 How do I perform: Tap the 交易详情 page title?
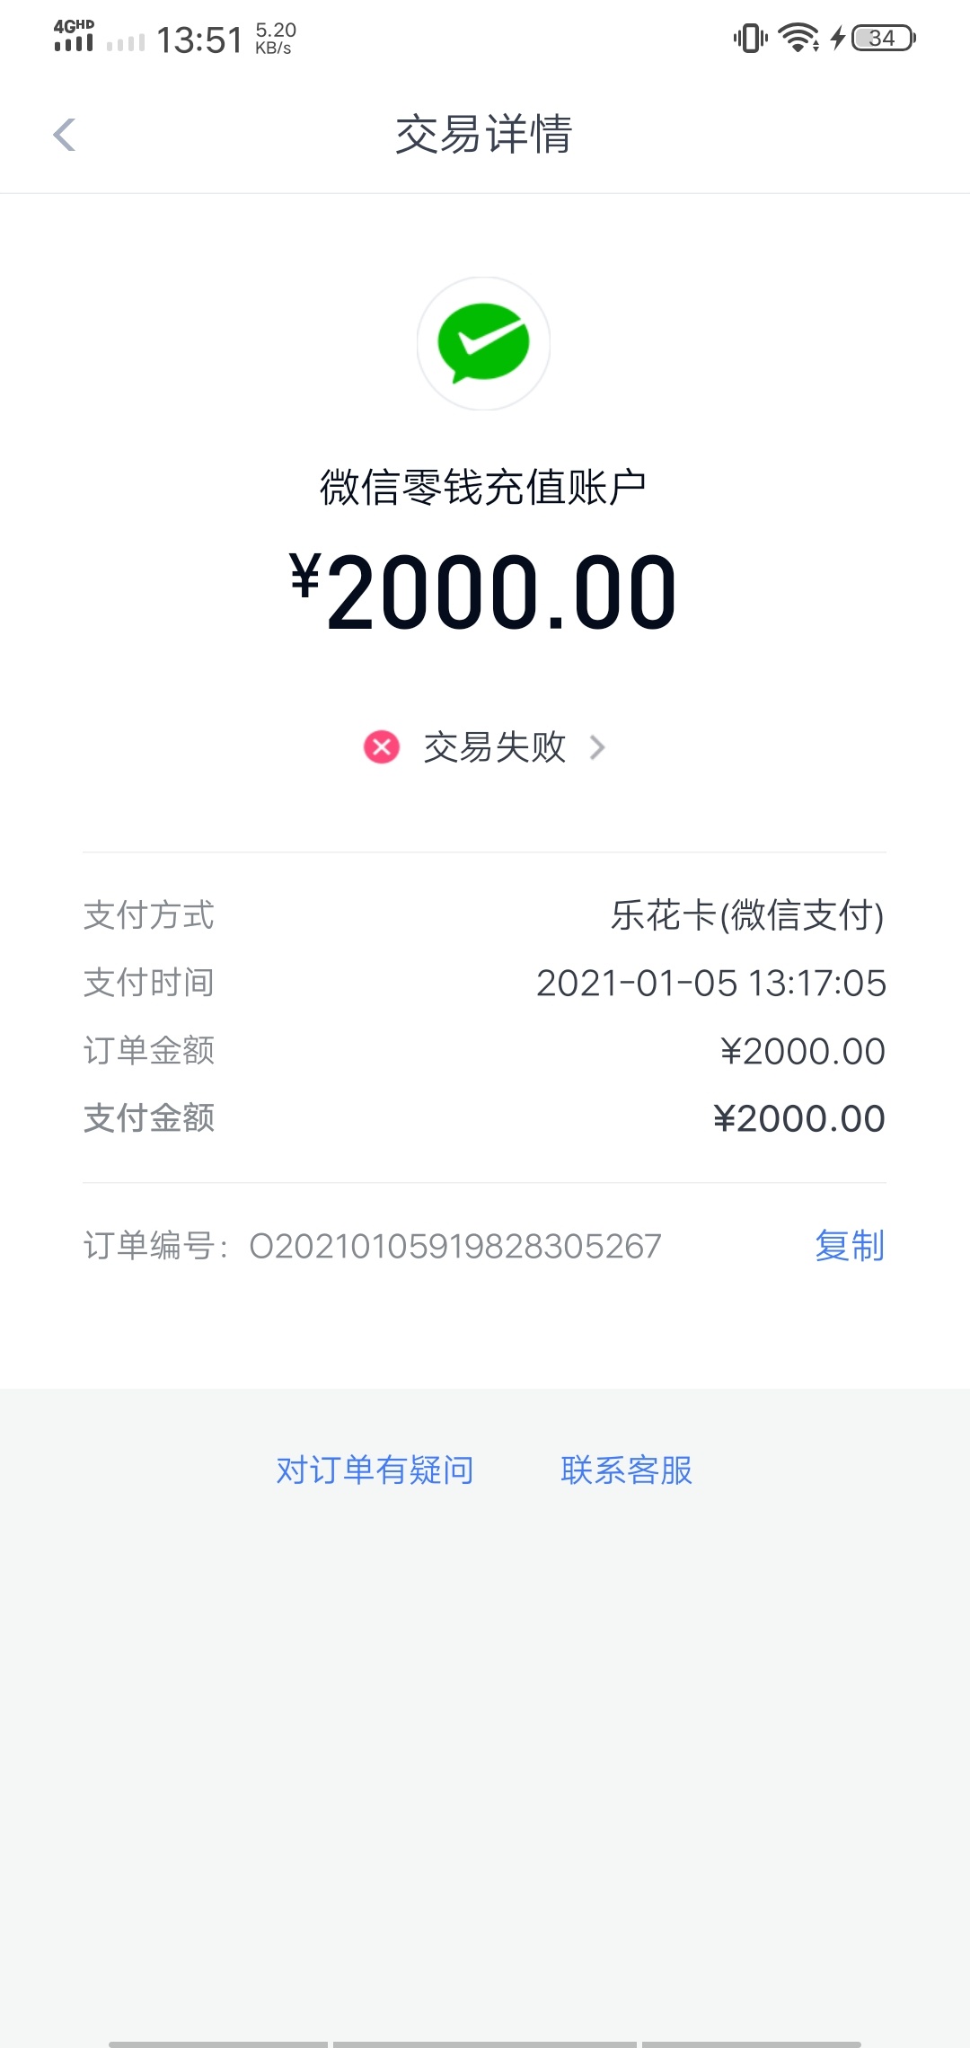click(x=484, y=135)
